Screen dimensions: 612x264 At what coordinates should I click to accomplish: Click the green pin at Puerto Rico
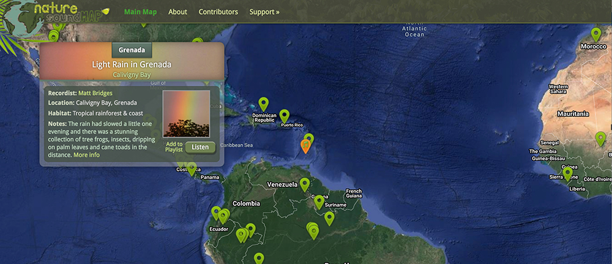coord(284,115)
